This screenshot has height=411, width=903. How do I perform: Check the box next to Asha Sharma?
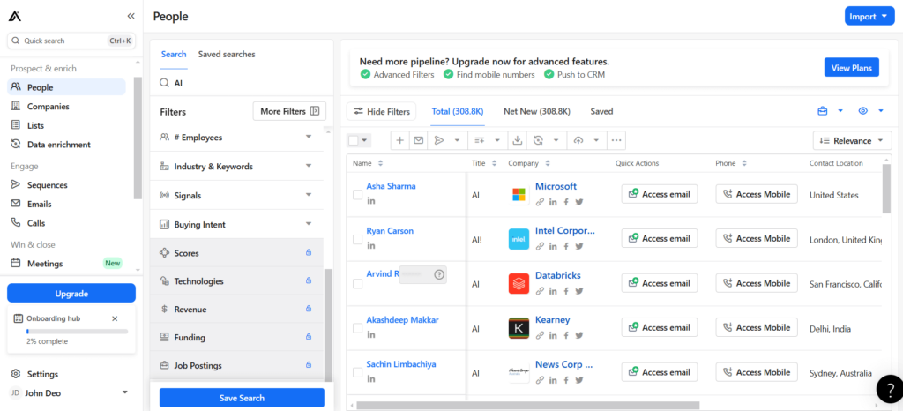click(357, 194)
